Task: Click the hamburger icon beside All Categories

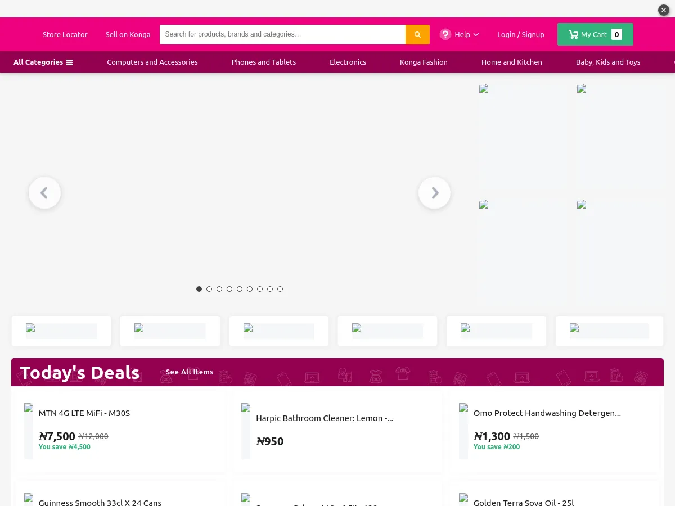Action: pos(69,62)
